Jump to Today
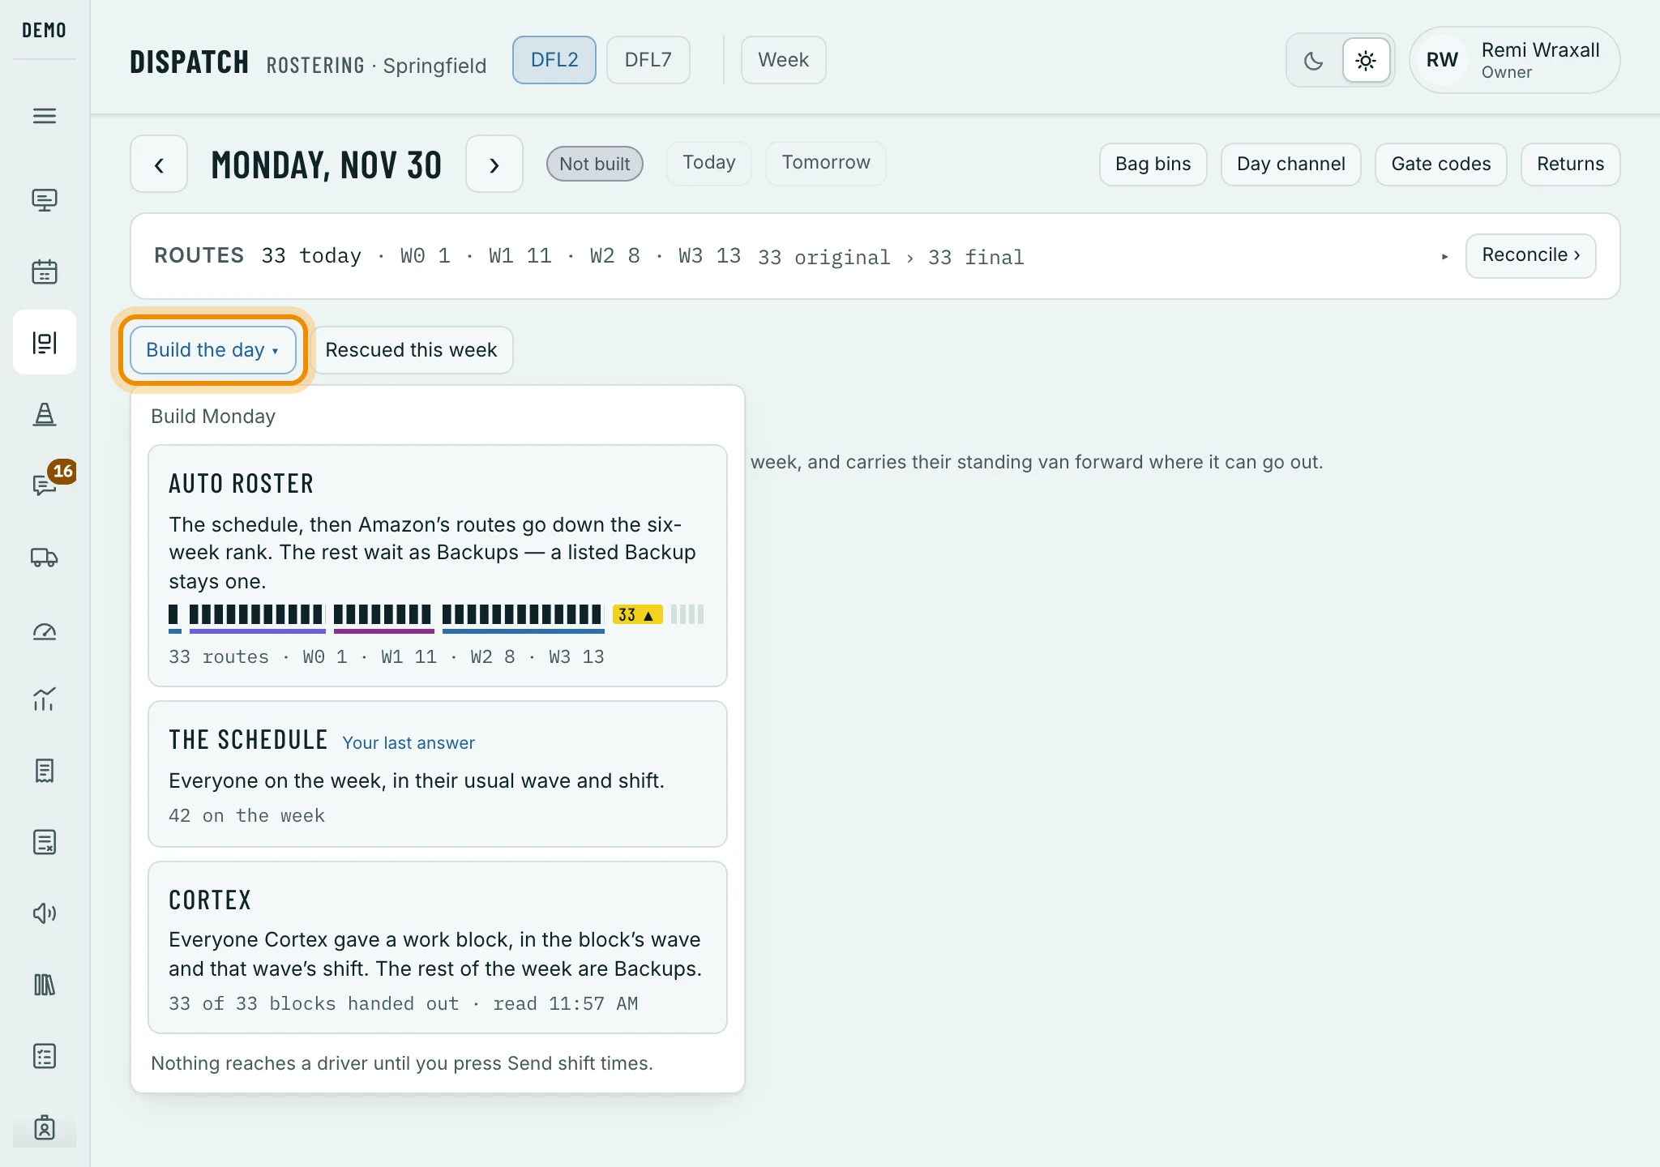Screen dimensions: 1660x1167 709,163
